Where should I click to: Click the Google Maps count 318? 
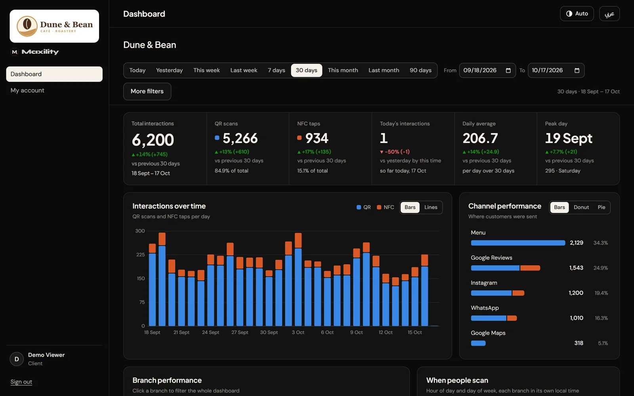point(579,343)
